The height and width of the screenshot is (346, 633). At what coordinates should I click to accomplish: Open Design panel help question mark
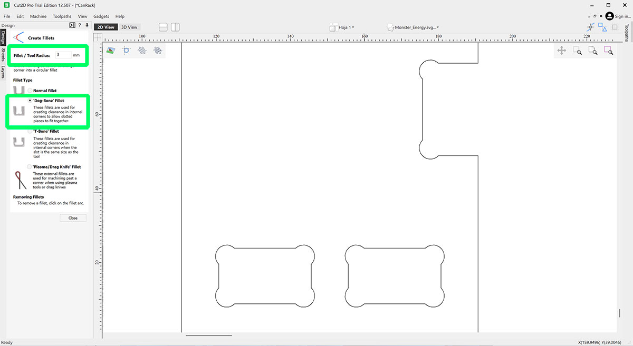[x=80, y=25]
